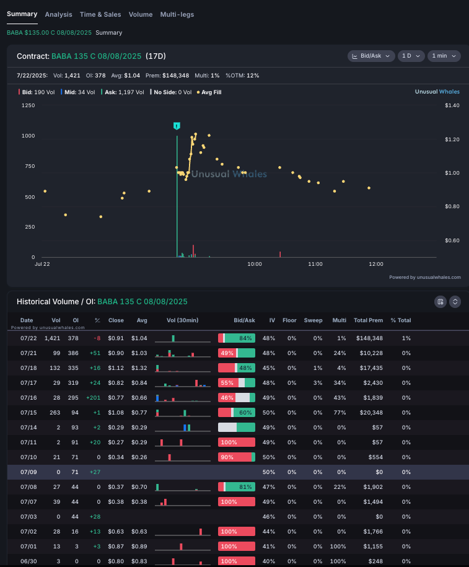Click the Unusual Whales logo link in chart
469x567 pixels.
[437, 92]
